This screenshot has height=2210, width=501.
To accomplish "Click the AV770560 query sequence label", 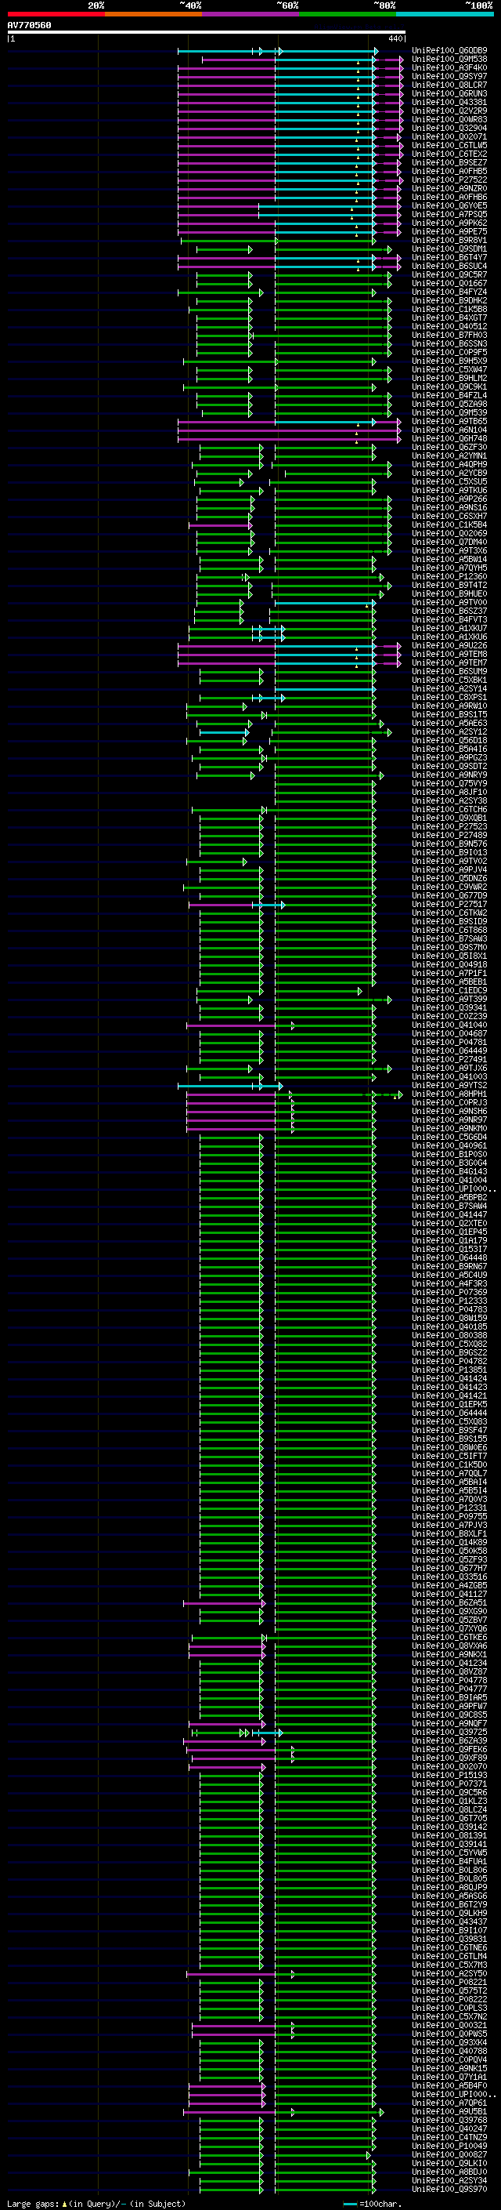I will tap(29, 26).
